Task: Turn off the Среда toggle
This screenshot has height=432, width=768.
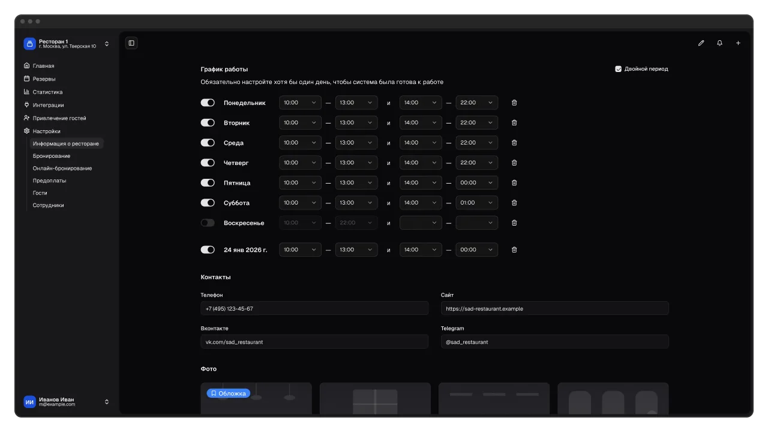Action: [208, 143]
